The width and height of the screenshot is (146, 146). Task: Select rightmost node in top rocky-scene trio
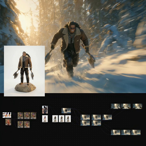33,116
